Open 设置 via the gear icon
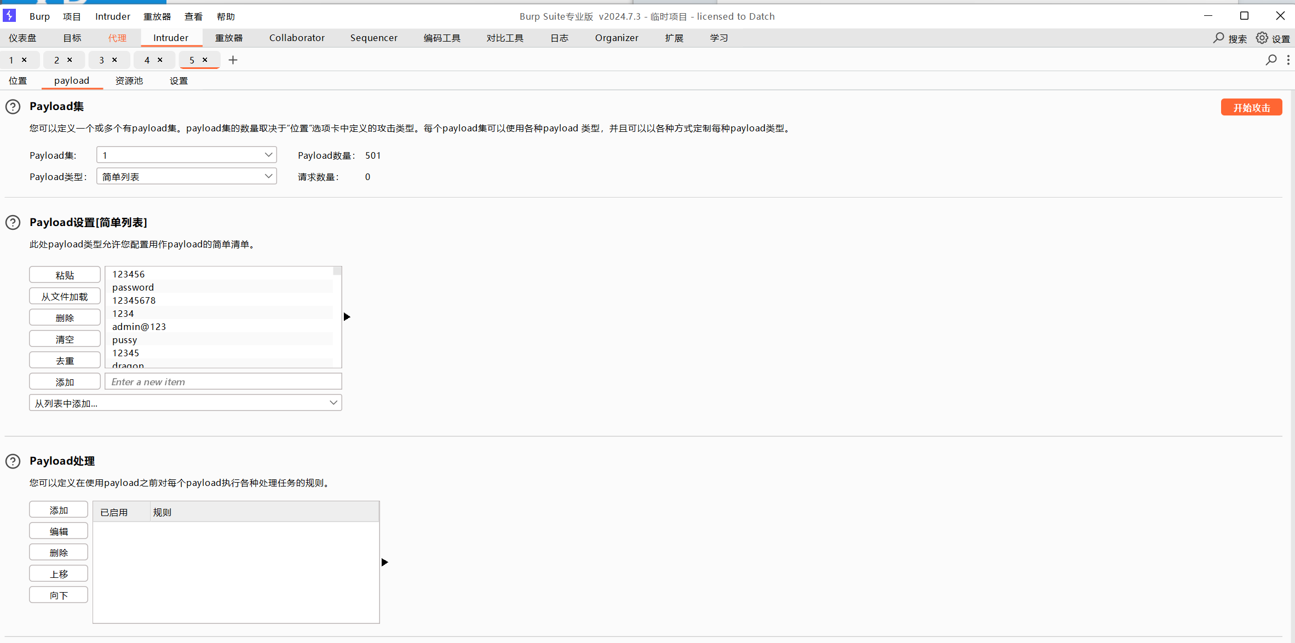Screen dimensions: 1295x643 [1262, 38]
